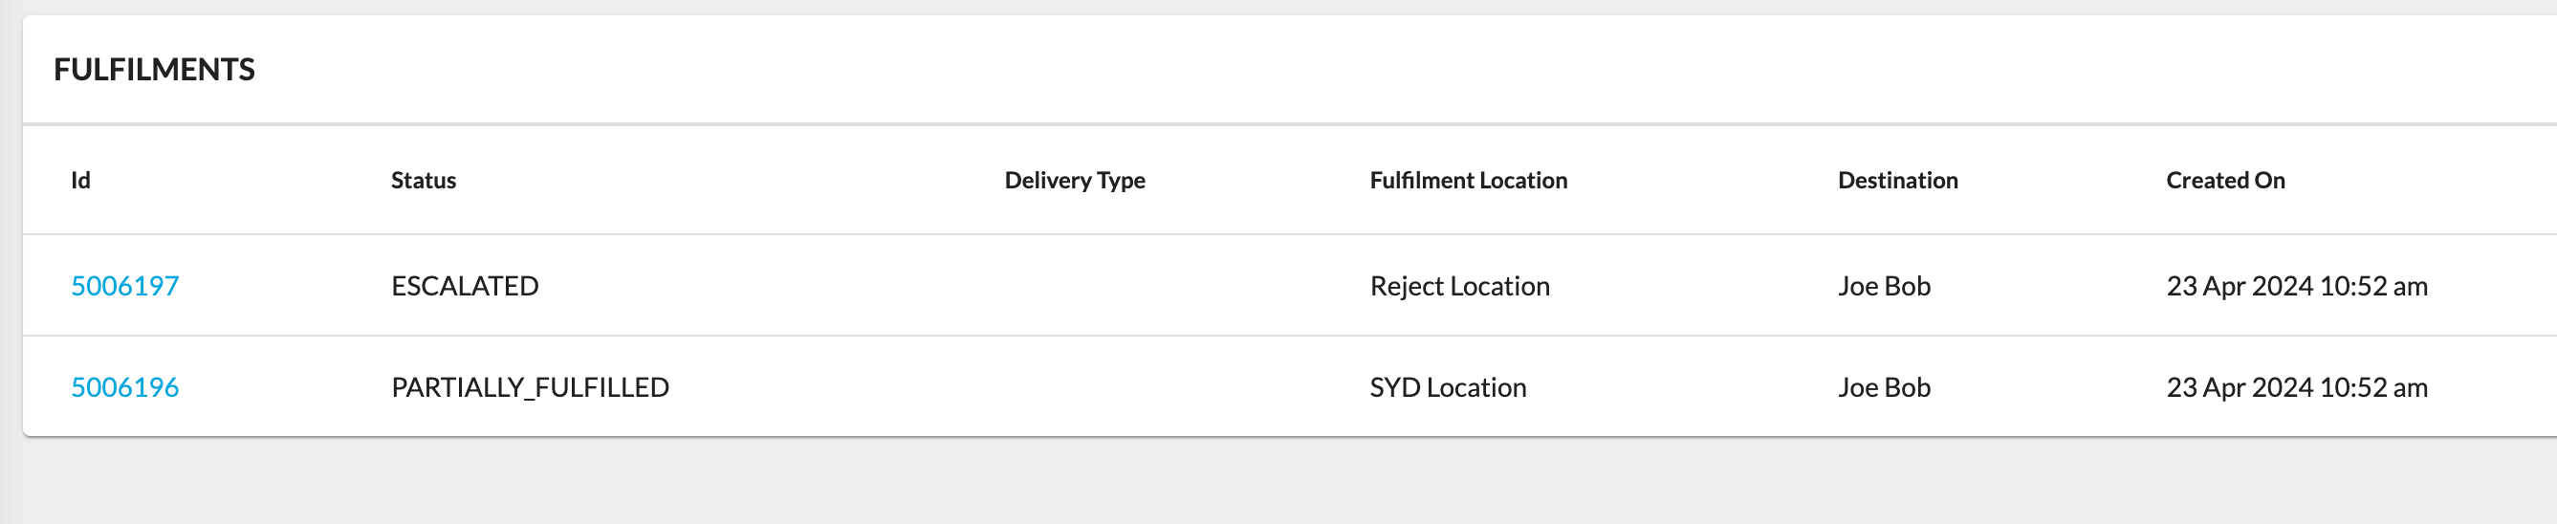Screen dimensions: 2557x524
Task: Click the SYD Location cell
Action: tap(1447, 387)
